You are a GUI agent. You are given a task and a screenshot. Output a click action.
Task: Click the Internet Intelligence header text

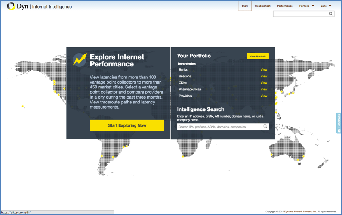pyautogui.click(x=52, y=7)
